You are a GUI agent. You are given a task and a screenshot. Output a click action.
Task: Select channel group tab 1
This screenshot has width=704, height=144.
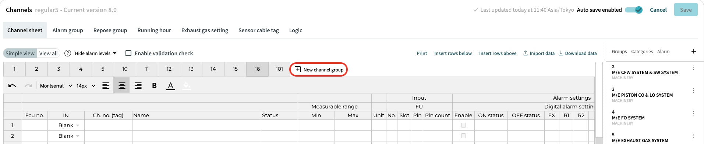(14, 69)
